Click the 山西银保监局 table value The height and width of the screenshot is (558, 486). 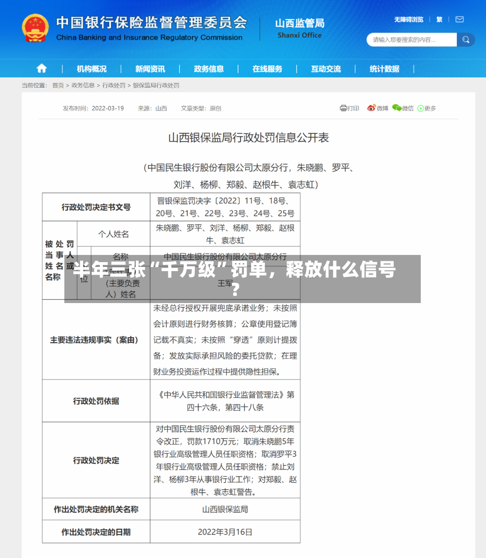coord(225,509)
